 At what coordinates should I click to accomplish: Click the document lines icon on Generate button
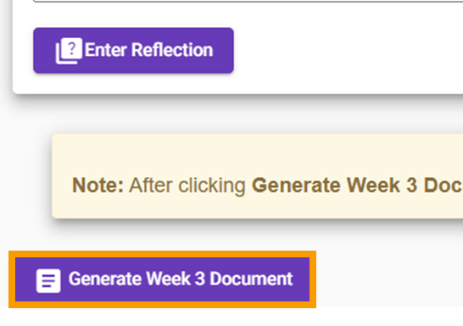pos(48,280)
